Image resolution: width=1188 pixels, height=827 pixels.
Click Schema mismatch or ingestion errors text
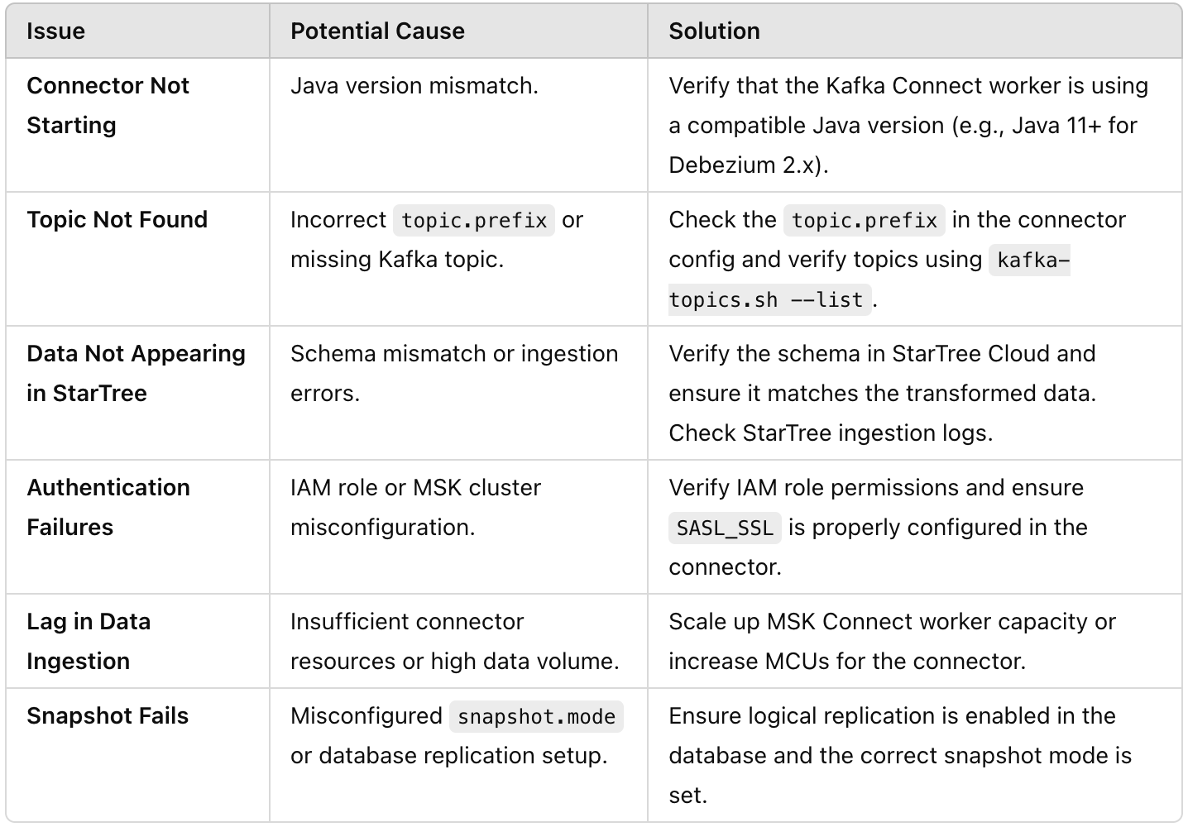coord(453,373)
